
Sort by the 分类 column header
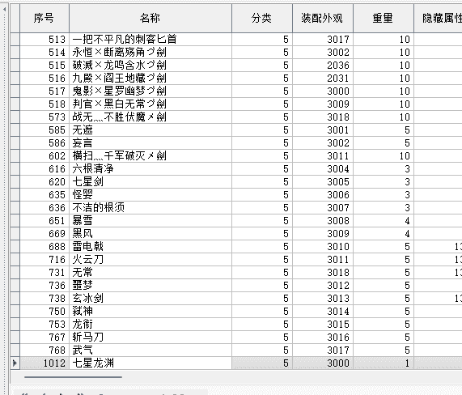pos(262,19)
